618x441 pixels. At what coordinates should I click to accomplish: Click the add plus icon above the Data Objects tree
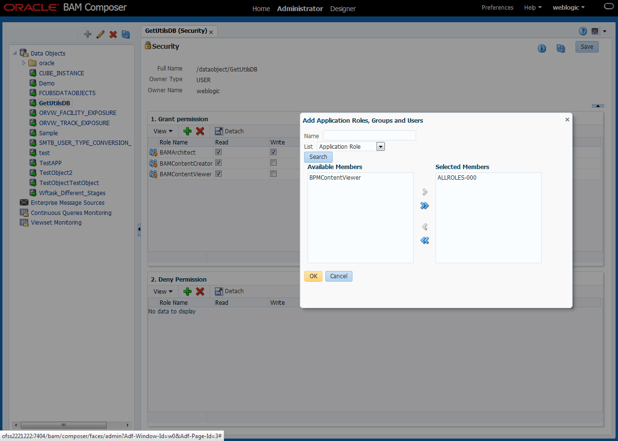[x=87, y=34]
